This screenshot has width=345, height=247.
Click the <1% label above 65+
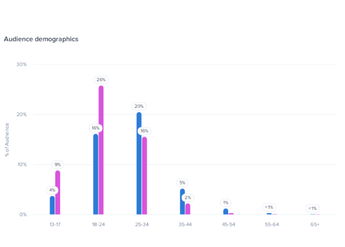click(313, 208)
